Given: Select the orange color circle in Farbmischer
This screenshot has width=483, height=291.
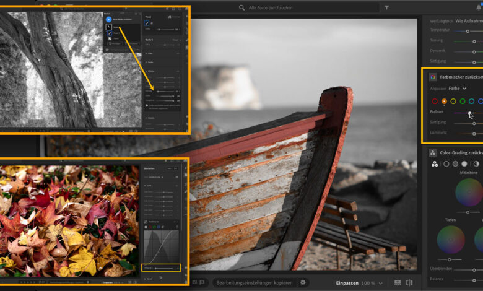Looking at the screenshot, I should click(444, 101).
